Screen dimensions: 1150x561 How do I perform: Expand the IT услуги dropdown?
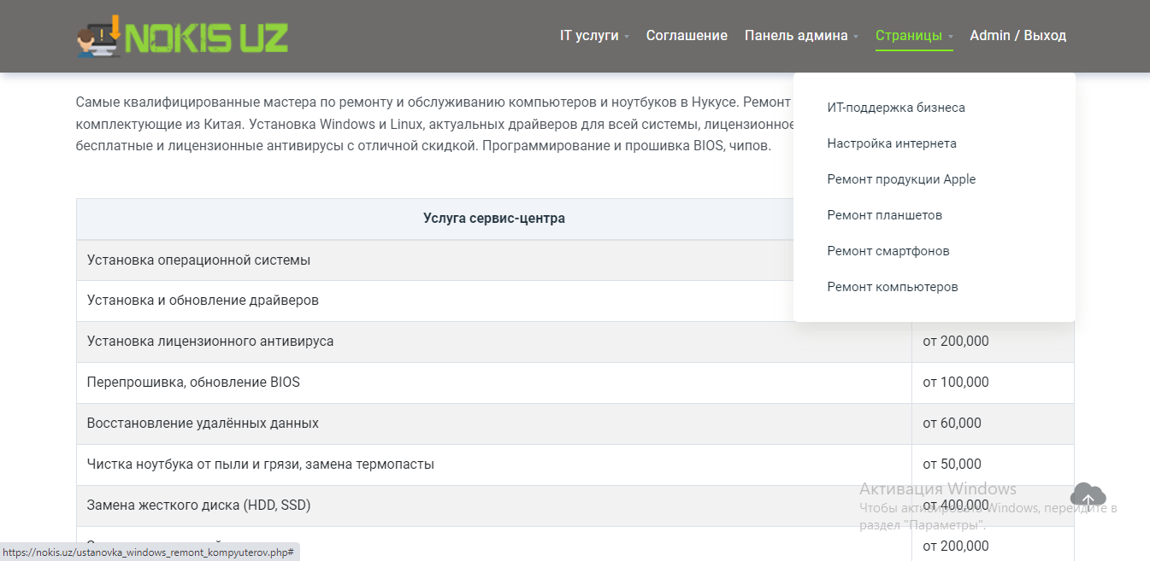(x=594, y=36)
